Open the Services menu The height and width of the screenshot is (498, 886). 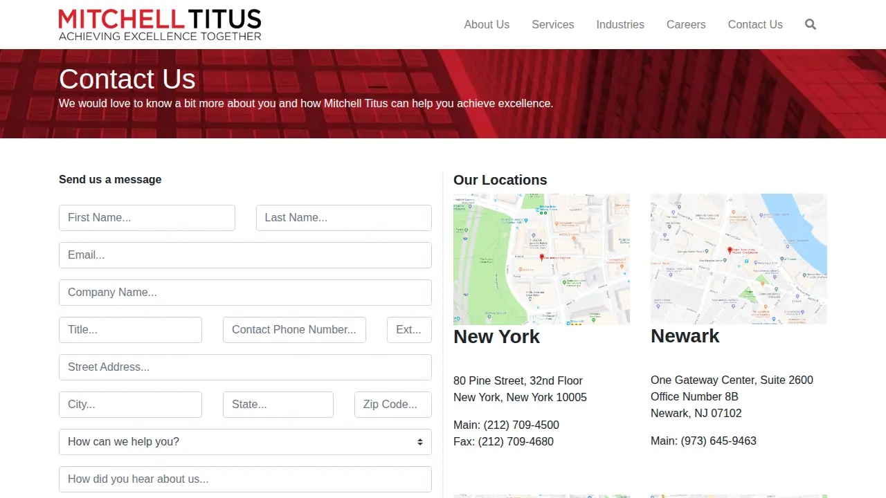pos(553,24)
